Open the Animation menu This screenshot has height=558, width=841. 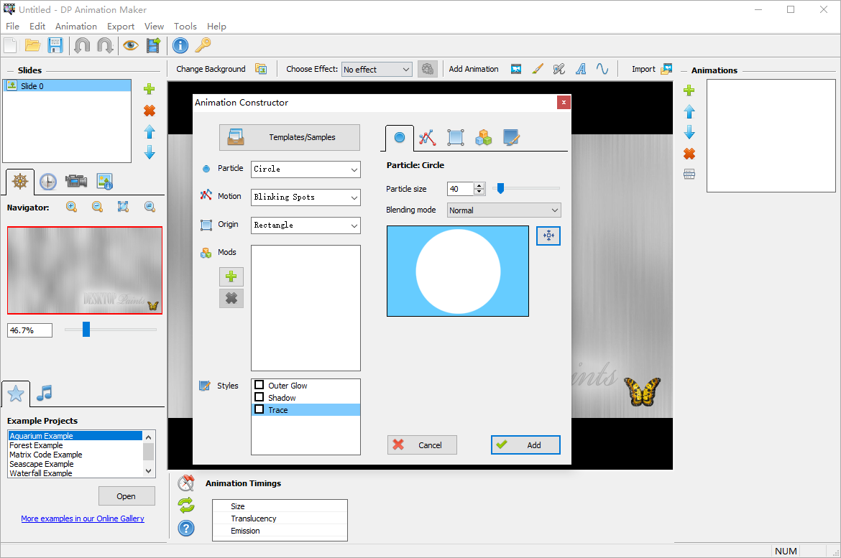click(75, 26)
